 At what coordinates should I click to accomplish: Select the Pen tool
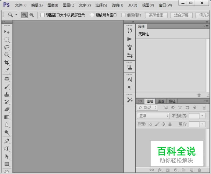pos(7,141)
